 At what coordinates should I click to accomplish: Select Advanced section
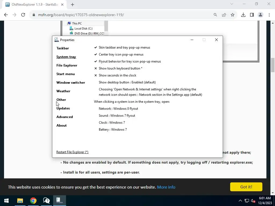click(x=64, y=117)
